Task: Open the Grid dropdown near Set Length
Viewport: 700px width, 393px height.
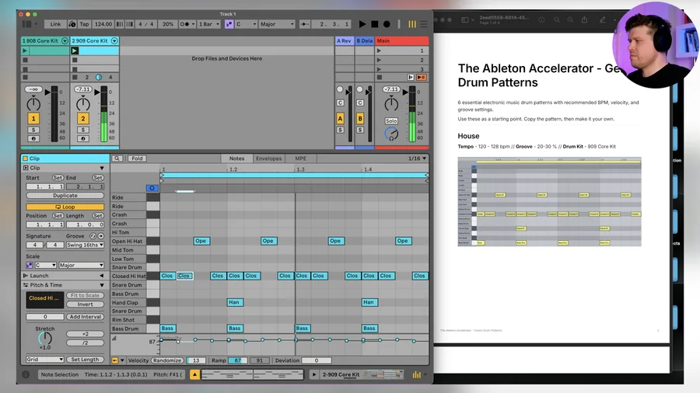Action: (x=44, y=359)
